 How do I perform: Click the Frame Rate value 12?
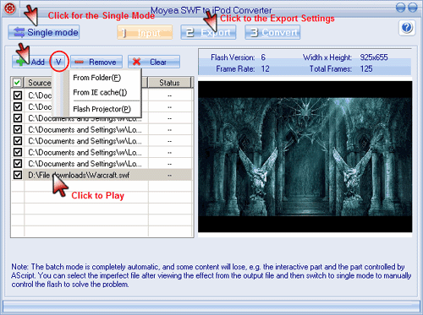pyautogui.click(x=265, y=69)
